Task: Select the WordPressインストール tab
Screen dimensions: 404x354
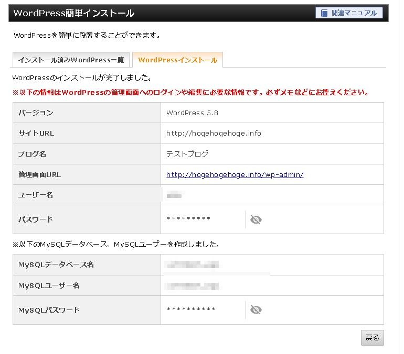Action: tap(177, 60)
